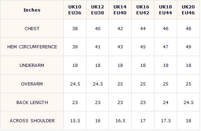201x131 pixels.
Task: Select the UK20 EU46 column header
Action: tap(188, 10)
